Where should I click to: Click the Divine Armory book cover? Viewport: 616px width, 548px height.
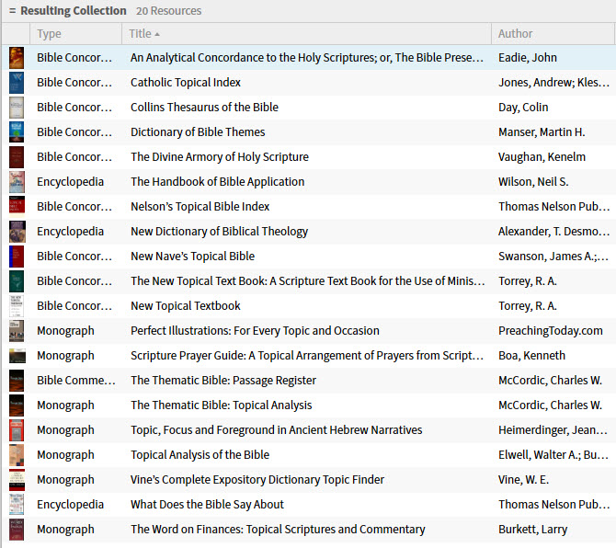coord(17,157)
